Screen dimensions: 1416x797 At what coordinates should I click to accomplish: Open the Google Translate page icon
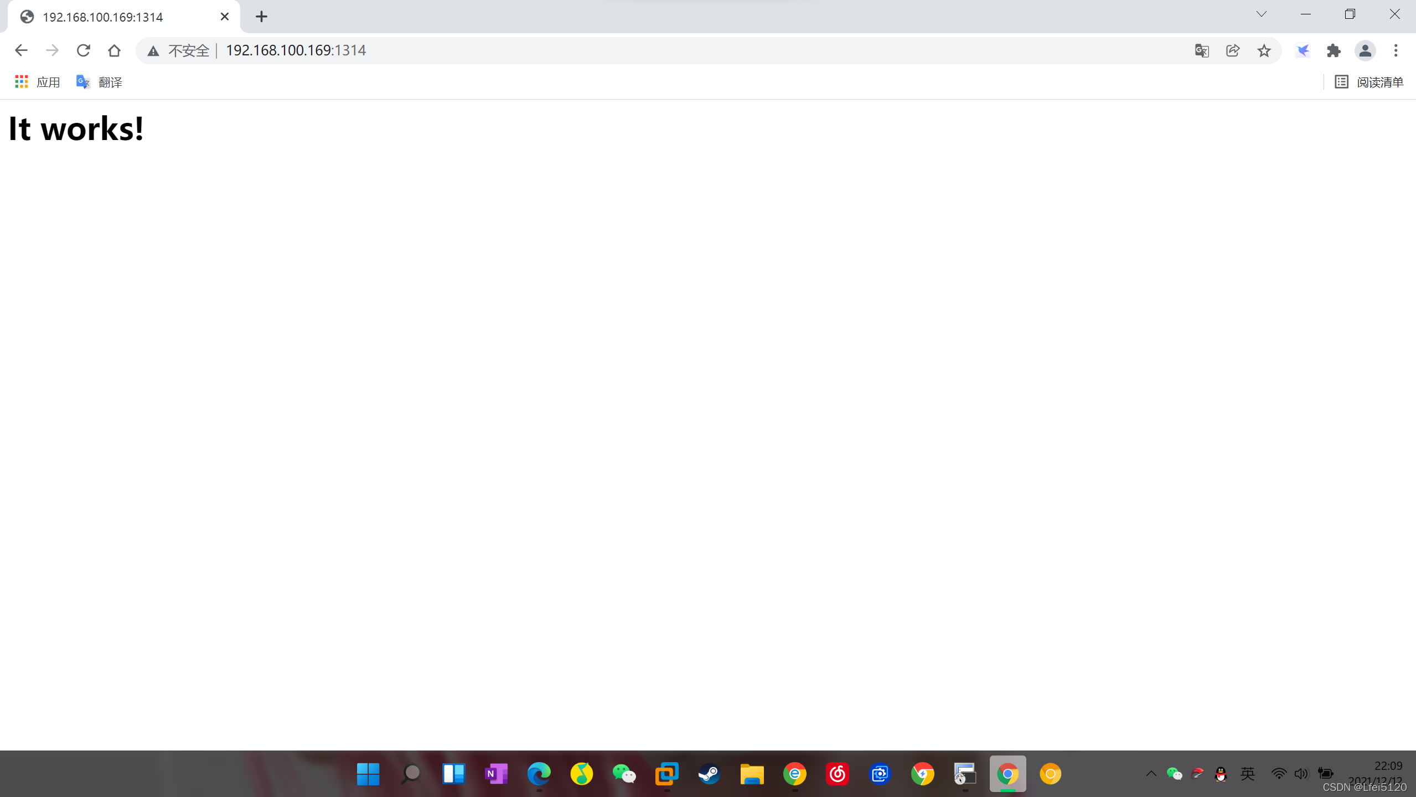[x=1201, y=50]
